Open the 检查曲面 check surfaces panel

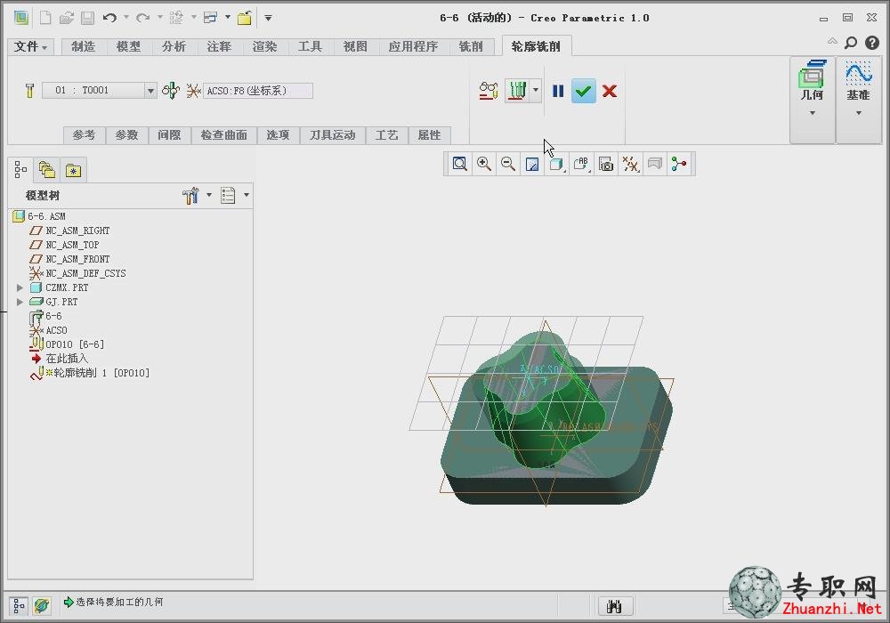coord(223,135)
